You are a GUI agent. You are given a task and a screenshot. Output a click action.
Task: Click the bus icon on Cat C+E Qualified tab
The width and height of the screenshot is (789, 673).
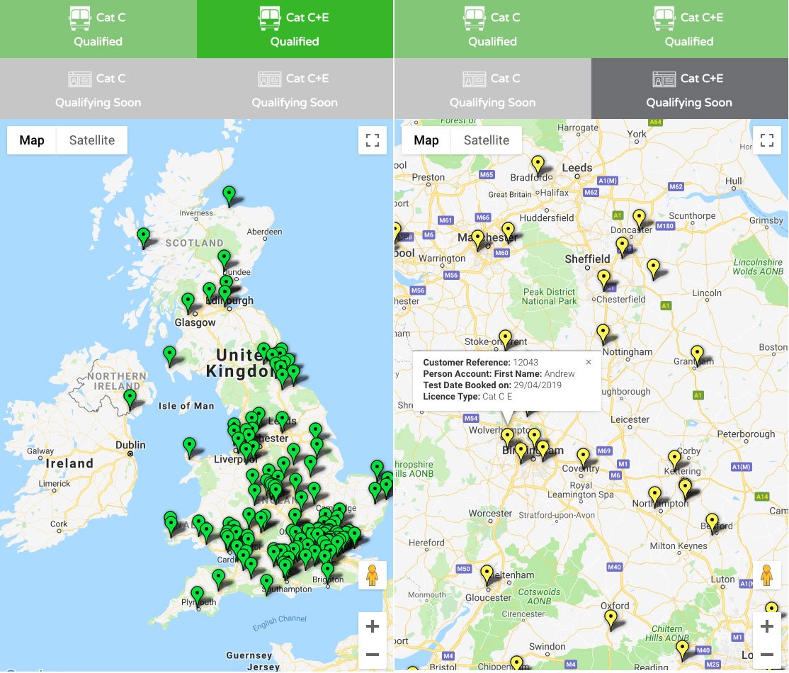(x=270, y=17)
